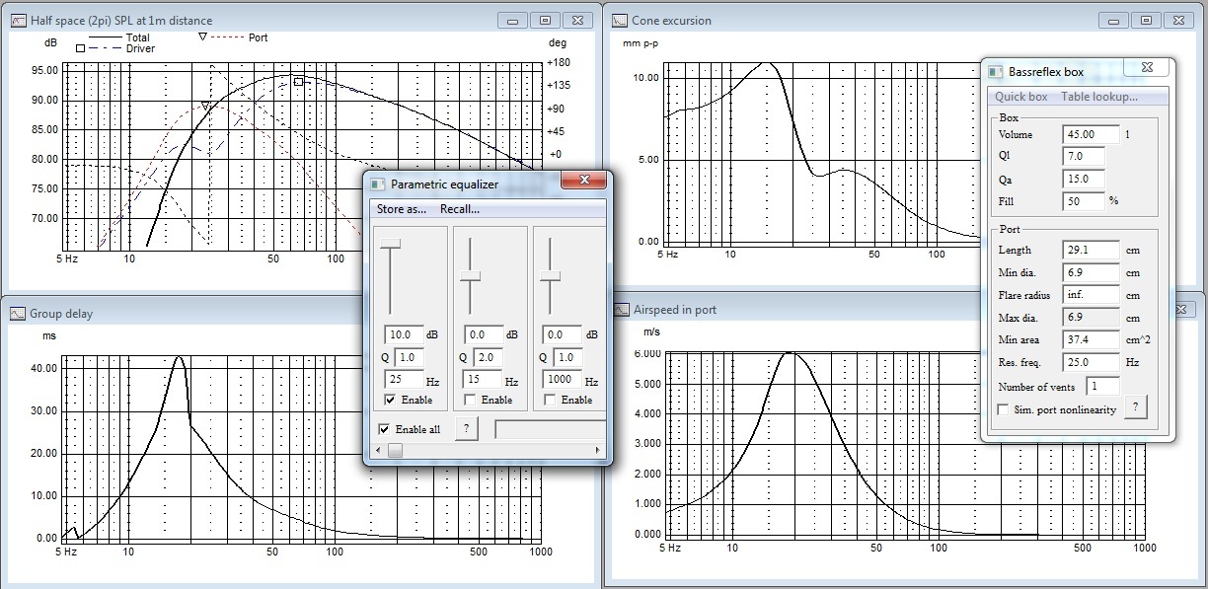
Task: Enable the 1000 Hz equalizer band
Action: [550, 400]
